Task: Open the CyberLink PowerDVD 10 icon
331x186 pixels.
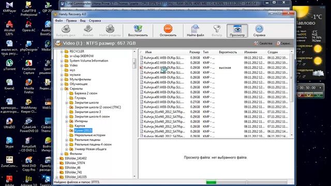Action: pyautogui.click(x=29, y=125)
